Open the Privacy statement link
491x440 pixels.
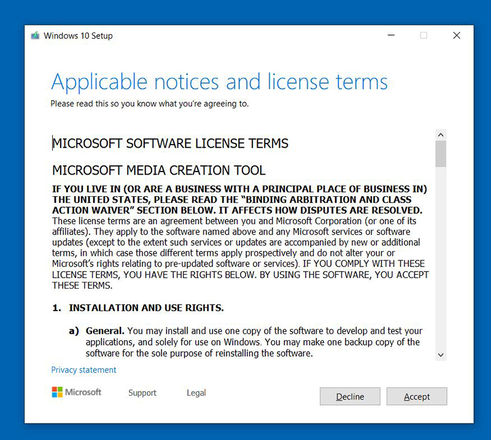pyautogui.click(x=83, y=370)
